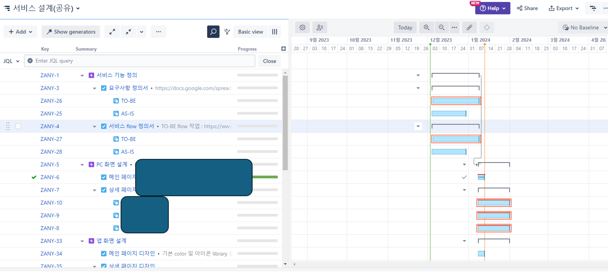Open Gantt zoom more options ellipsis
608x275 pixels.
(x=454, y=27)
